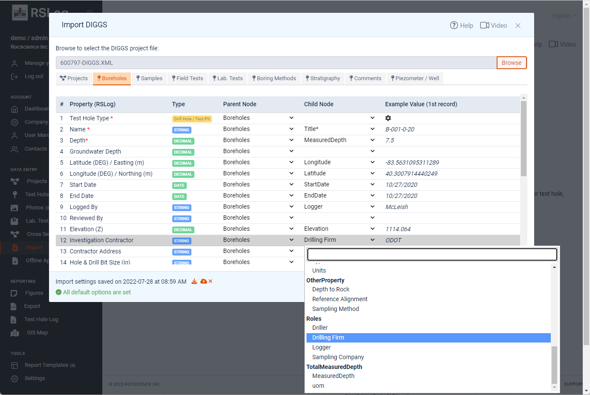The height and width of the screenshot is (395, 590).
Task: Switch to the Stratigraphy tab
Action: pyautogui.click(x=323, y=78)
